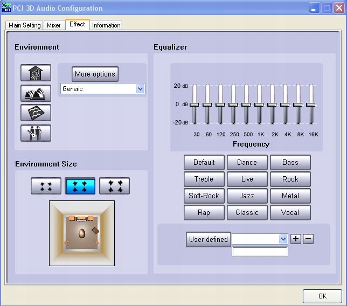This screenshot has width=347, height=306.
Task: Apply the Jazz equalizer preset
Action: point(247,196)
